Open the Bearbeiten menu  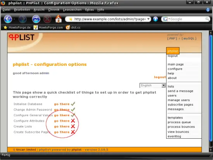pos(22,10)
